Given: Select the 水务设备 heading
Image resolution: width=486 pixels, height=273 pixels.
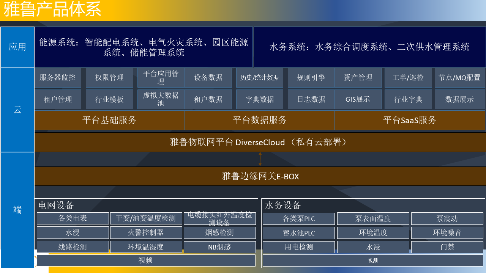Looking at the screenshot, I should click(283, 205).
